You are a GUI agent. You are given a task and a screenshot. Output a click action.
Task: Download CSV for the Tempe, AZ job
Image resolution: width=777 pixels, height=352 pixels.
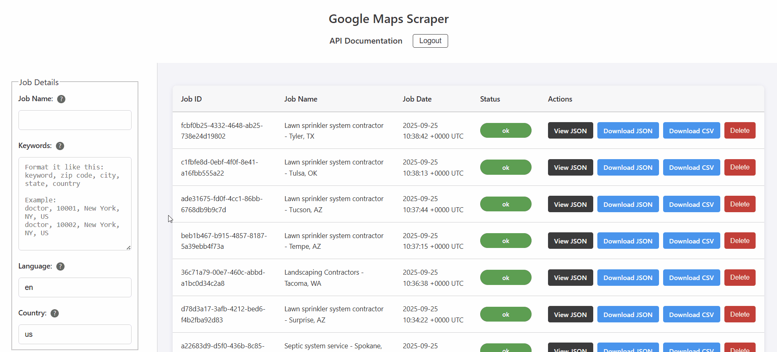click(x=691, y=241)
